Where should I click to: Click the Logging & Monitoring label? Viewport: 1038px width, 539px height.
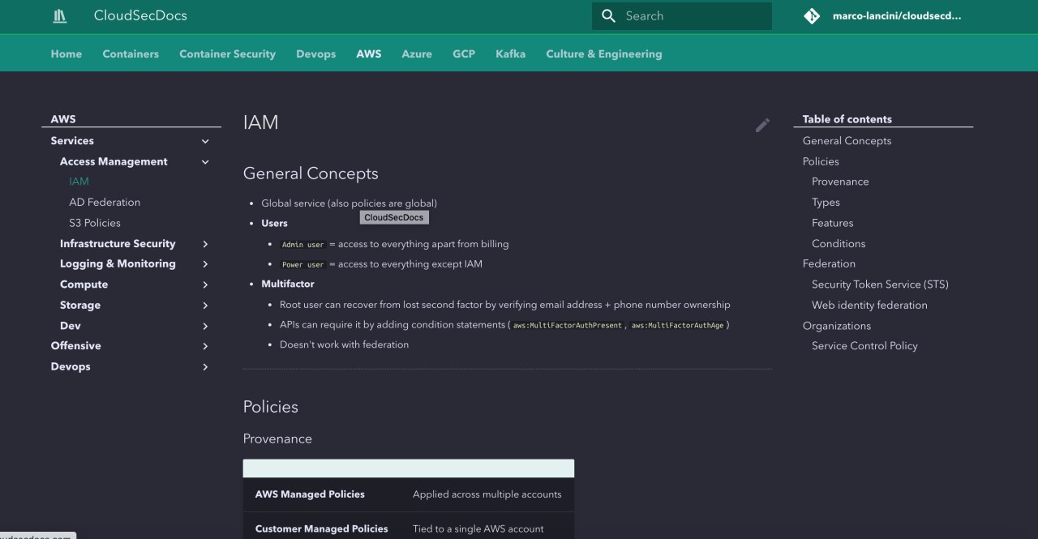[x=118, y=263]
